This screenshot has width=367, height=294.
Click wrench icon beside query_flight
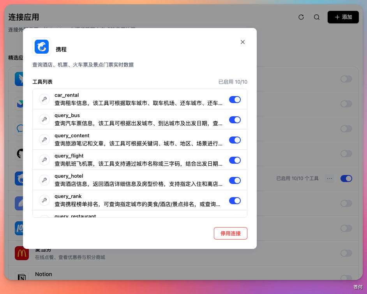point(44,160)
